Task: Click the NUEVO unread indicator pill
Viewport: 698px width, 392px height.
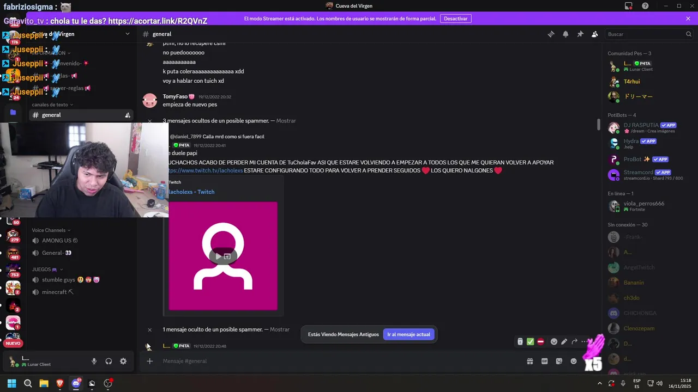Action: tap(13, 343)
